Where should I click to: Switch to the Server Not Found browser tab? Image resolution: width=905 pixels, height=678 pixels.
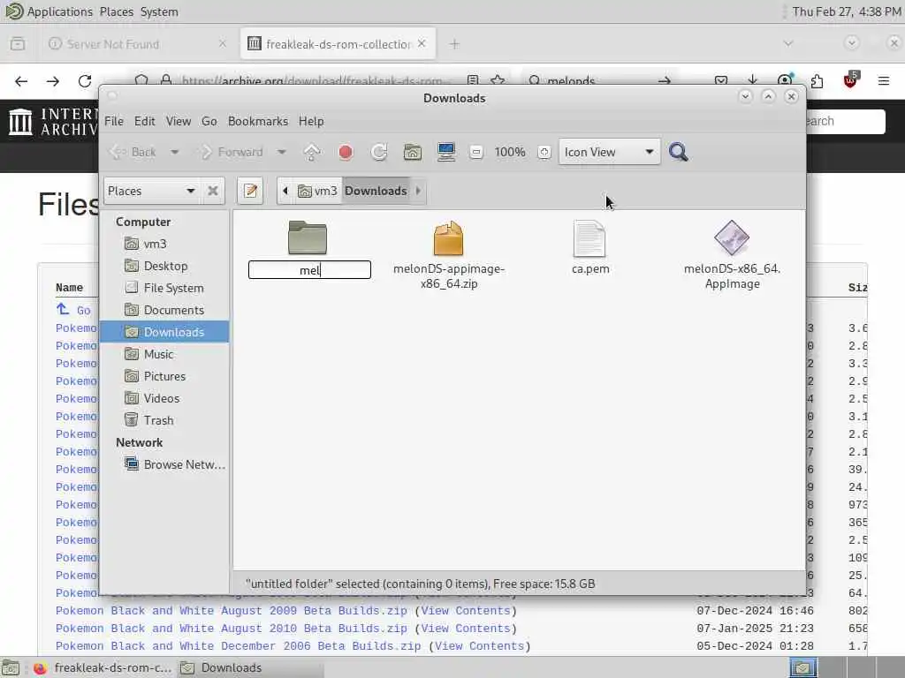(x=137, y=44)
